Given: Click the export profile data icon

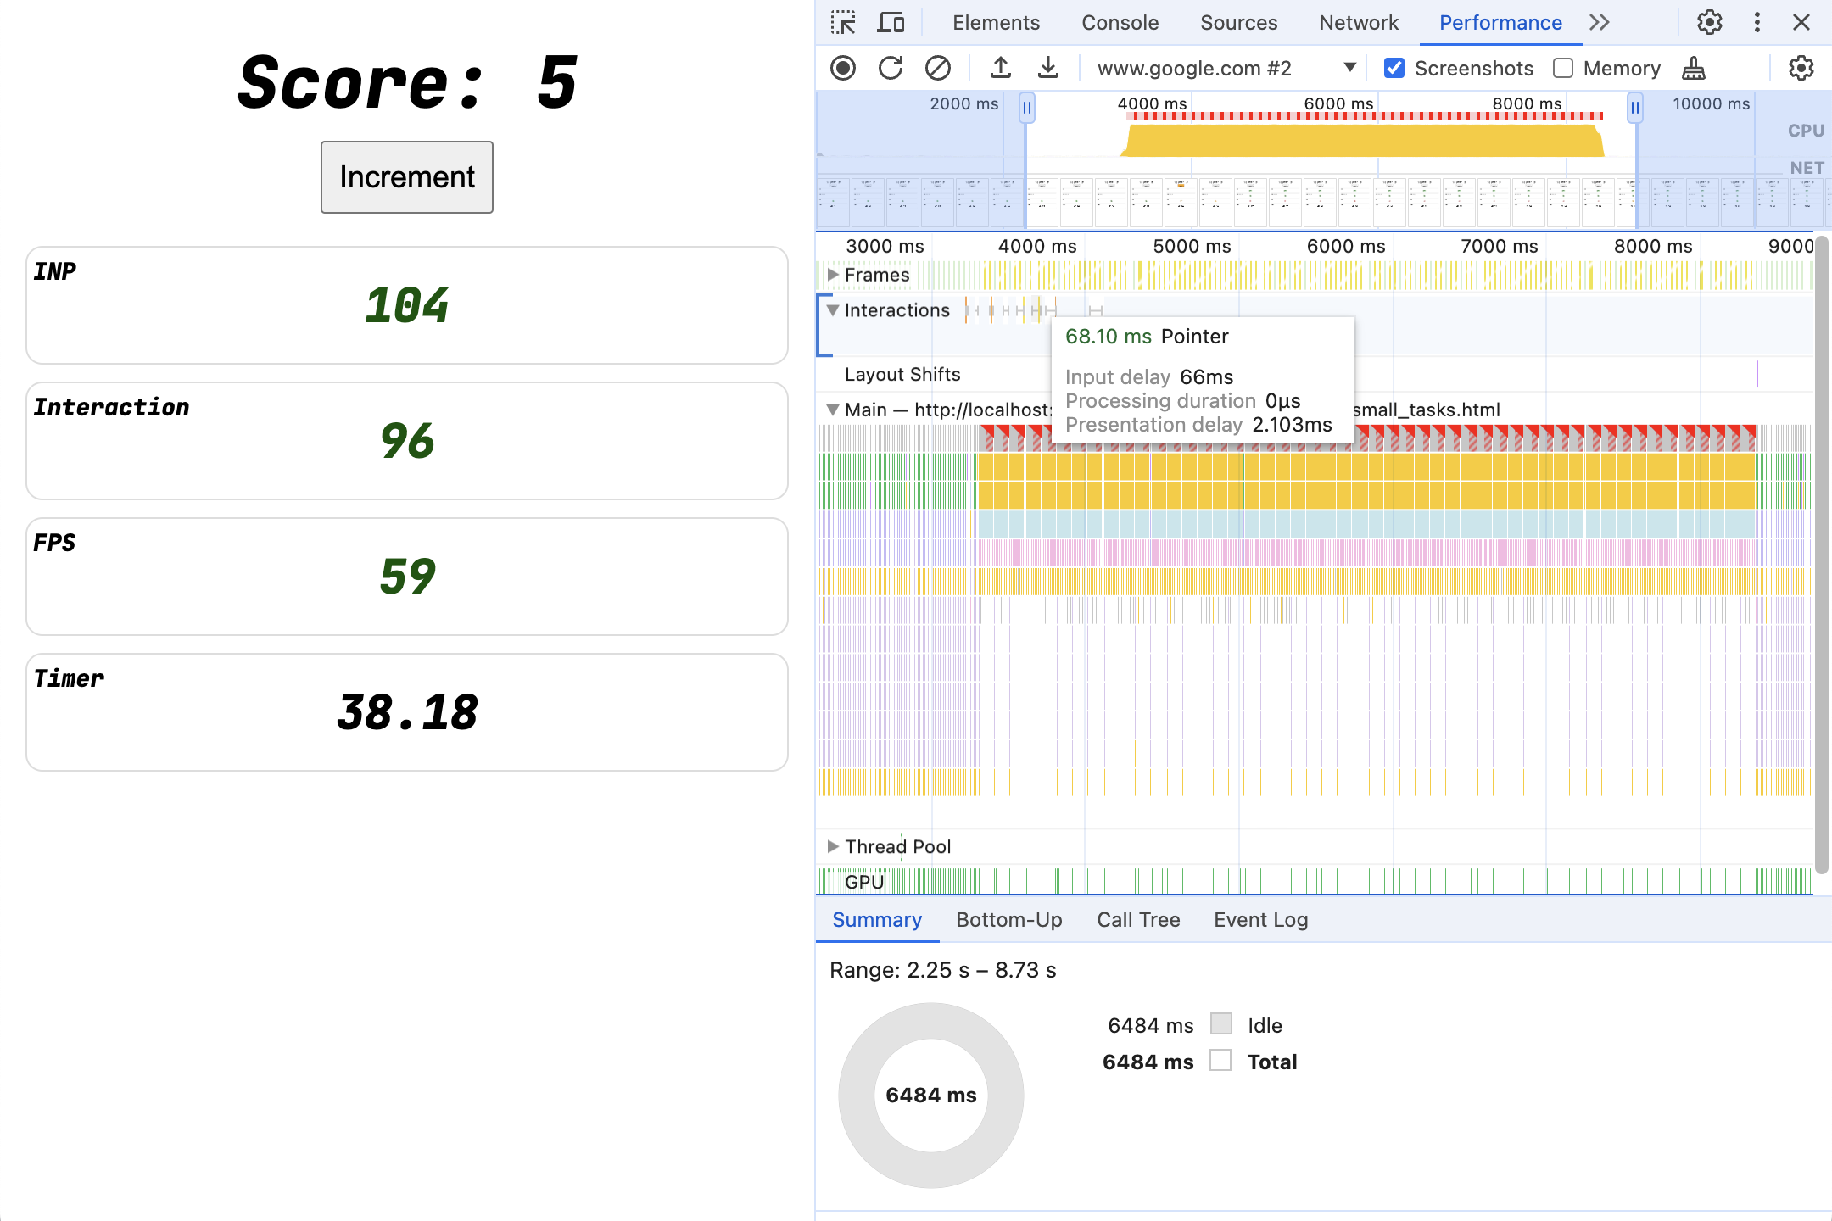Looking at the screenshot, I should pos(1001,67).
